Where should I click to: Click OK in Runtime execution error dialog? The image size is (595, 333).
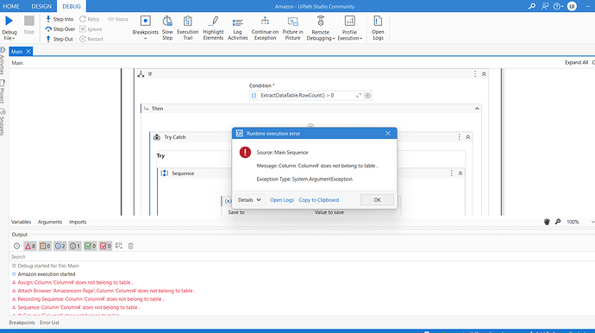(377, 200)
